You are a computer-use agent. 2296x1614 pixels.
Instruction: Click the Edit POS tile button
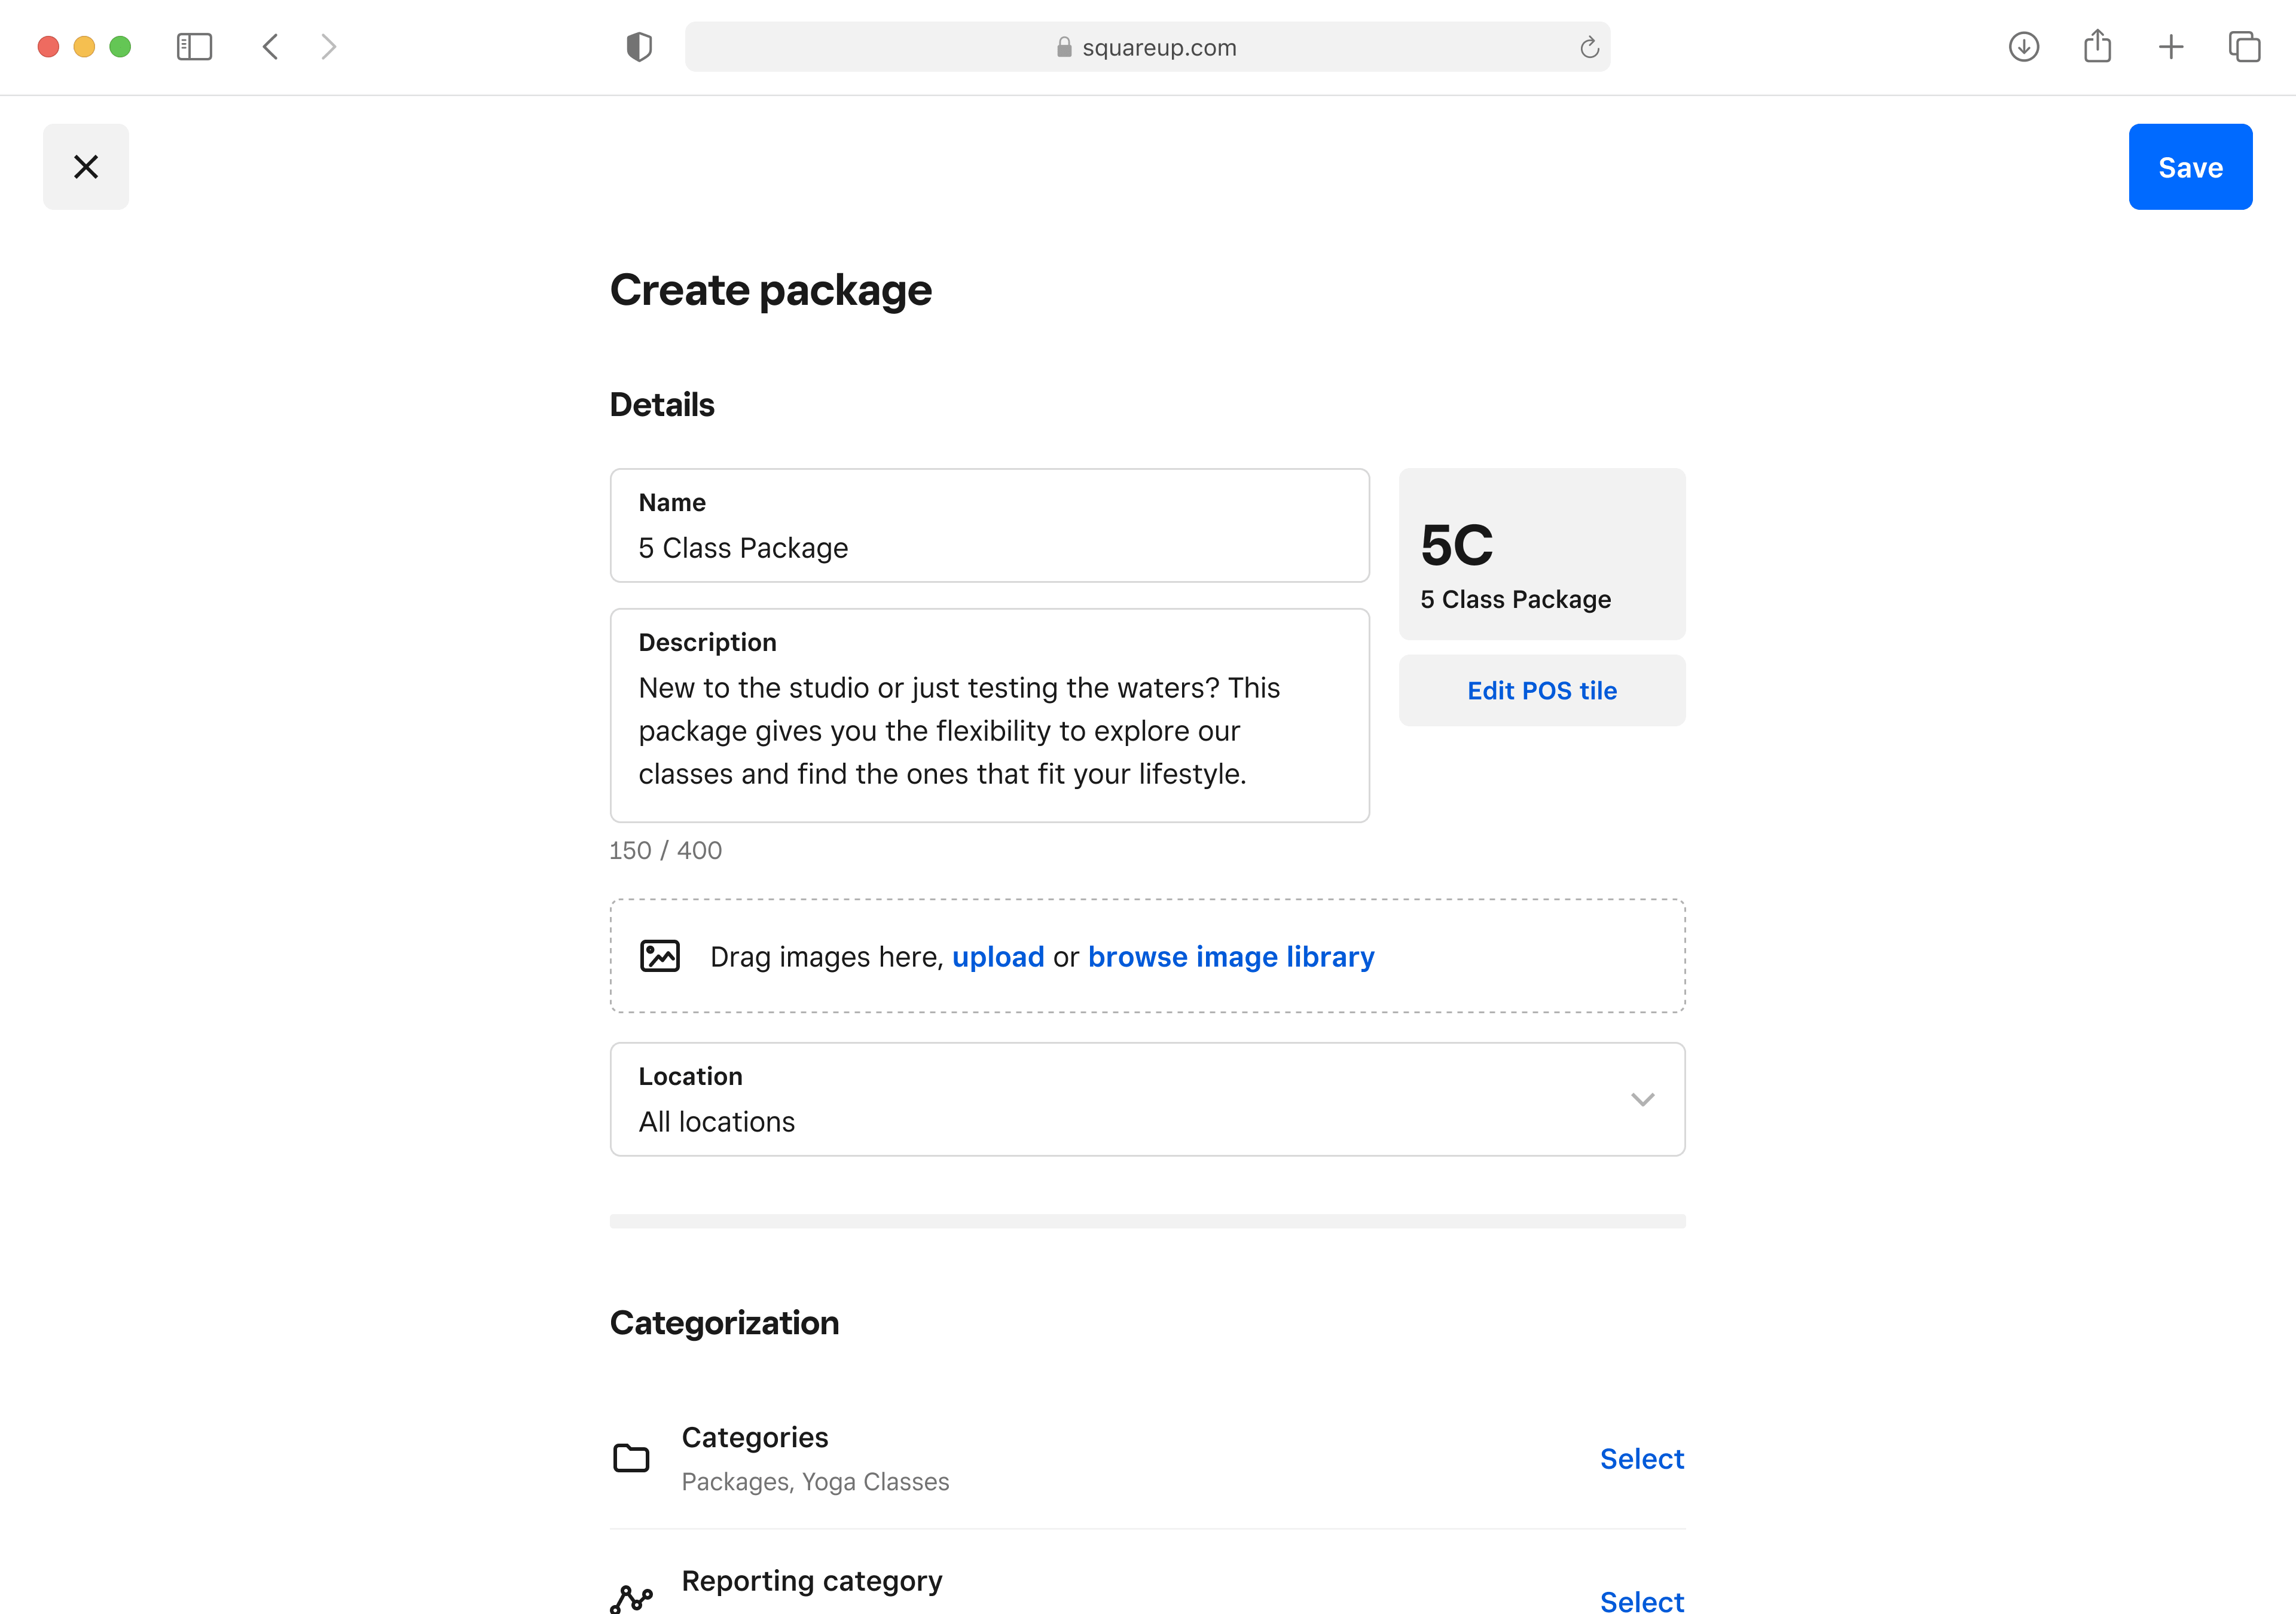1541,690
